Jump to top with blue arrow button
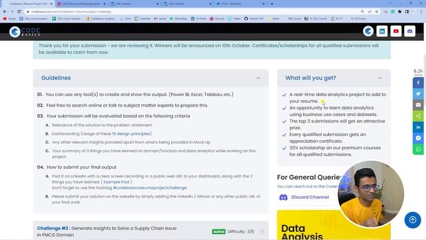 click(413, 220)
